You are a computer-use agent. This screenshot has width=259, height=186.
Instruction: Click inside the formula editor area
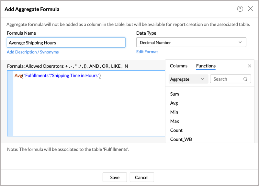tap(87, 107)
